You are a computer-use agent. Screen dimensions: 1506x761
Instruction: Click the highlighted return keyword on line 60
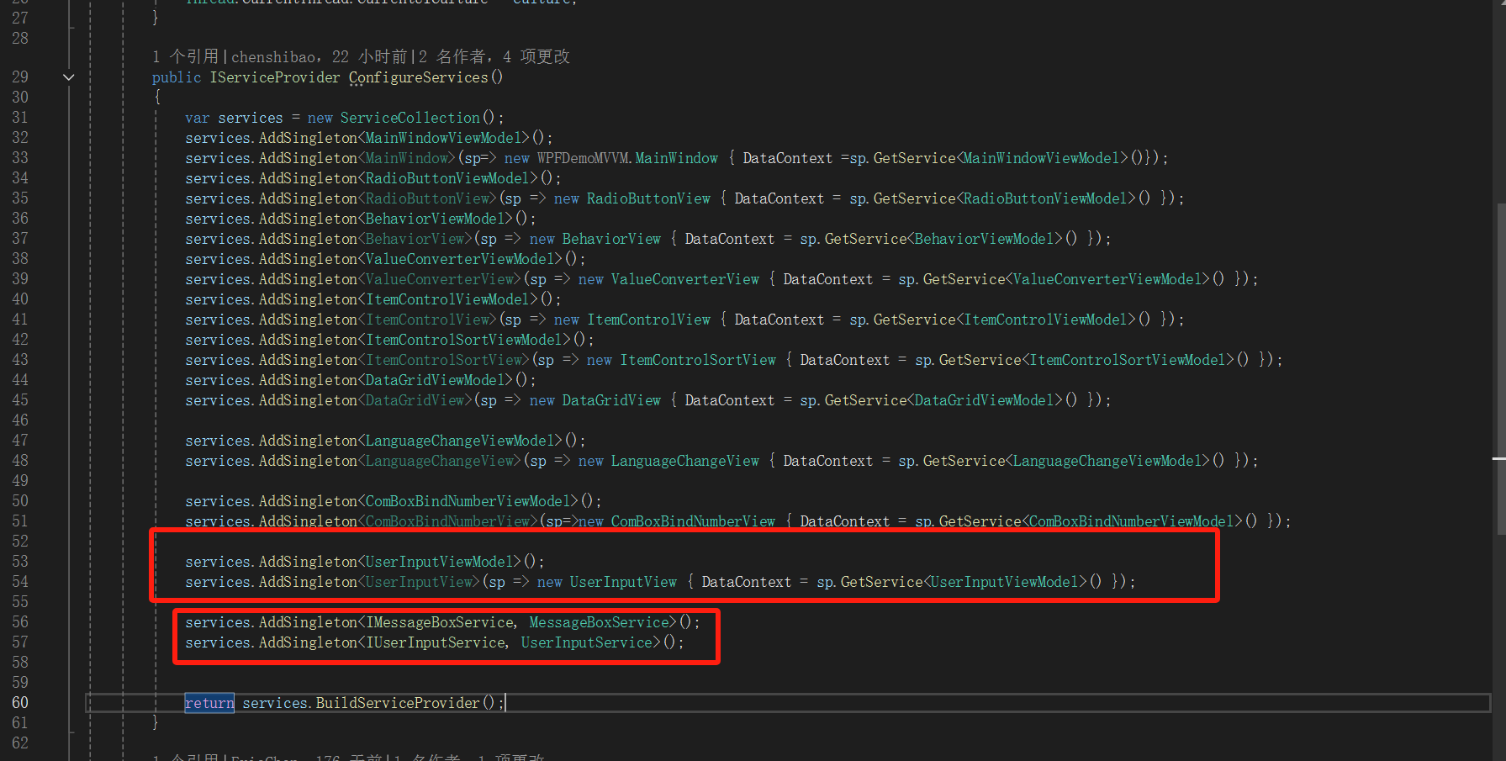(x=209, y=703)
